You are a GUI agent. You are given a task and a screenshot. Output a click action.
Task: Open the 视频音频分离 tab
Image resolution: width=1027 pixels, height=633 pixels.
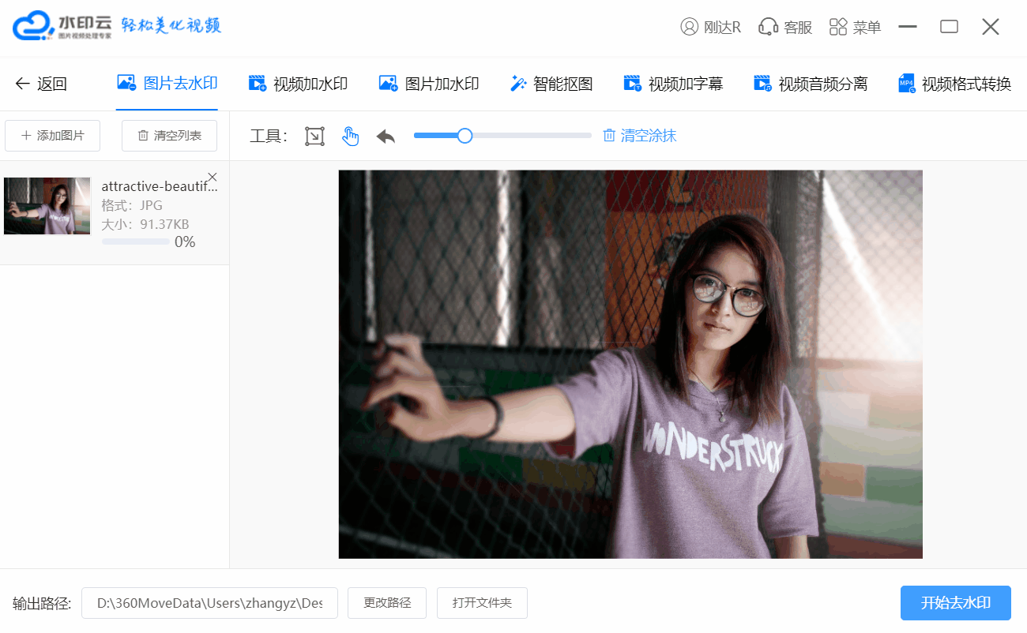tap(811, 84)
